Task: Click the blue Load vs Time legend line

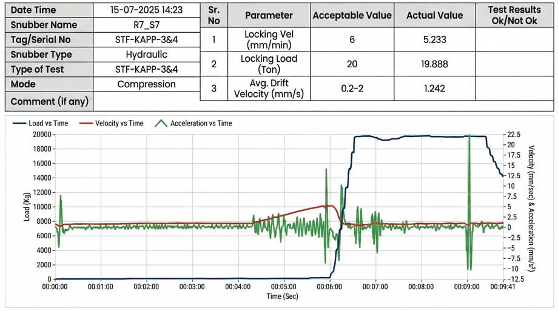Action: point(18,123)
